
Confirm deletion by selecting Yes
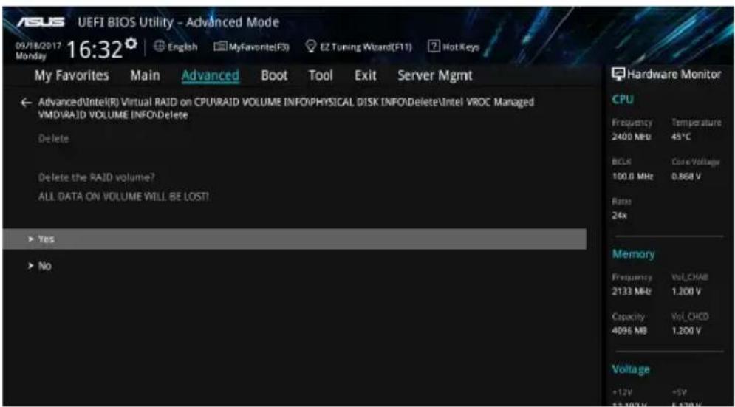pyautogui.click(x=295, y=239)
